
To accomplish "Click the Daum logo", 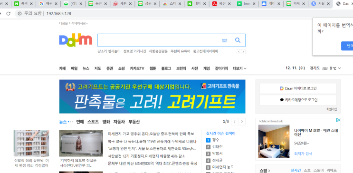I will (76, 40).
